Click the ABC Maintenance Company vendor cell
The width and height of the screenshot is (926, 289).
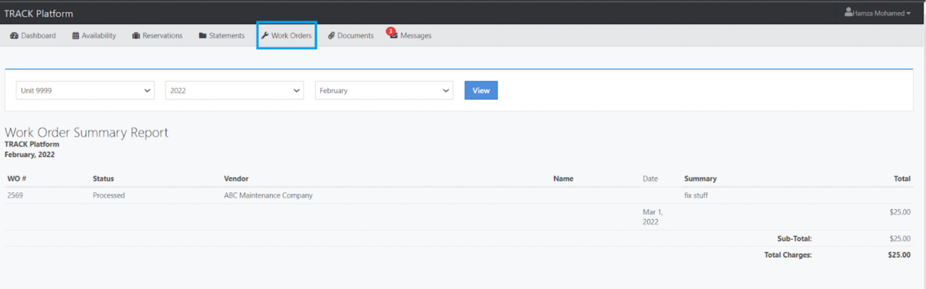point(269,196)
